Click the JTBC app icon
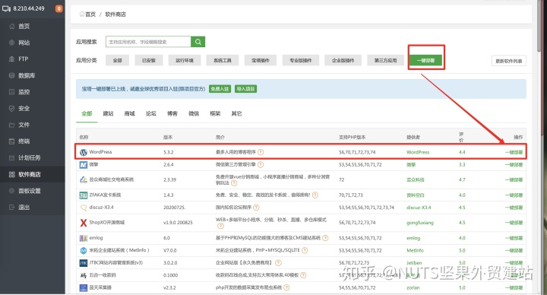Image resolution: width=547 pixels, height=295 pixels. (84, 263)
